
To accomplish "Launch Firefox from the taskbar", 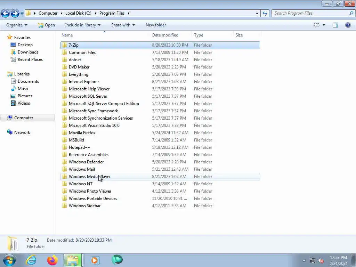I will click(x=52, y=260).
